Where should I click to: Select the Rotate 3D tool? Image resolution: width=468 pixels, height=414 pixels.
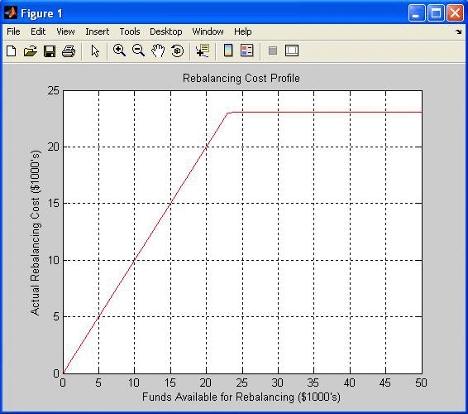177,51
